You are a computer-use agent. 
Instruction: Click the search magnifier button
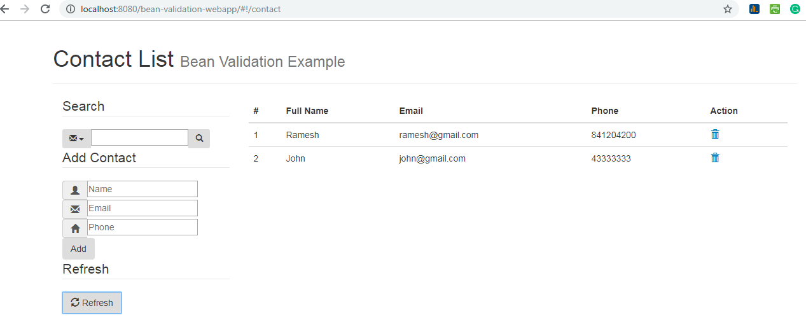click(199, 138)
